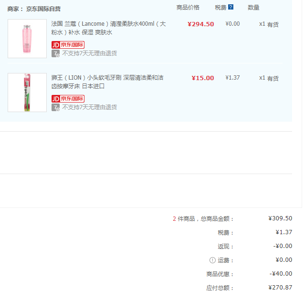The image size is (304, 300).
Task: Click the 商品优惠 discount amount -¥40.00
Action: pyautogui.click(x=281, y=274)
